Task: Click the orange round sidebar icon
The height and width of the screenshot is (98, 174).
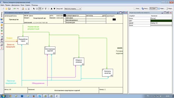Action: click(2, 25)
